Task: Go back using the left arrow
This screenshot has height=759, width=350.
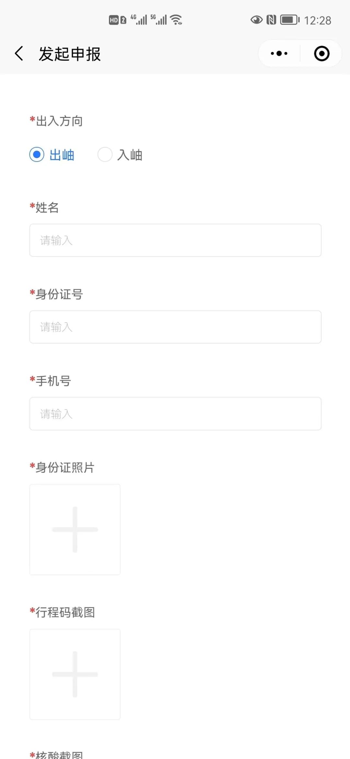Action: click(x=19, y=54)
